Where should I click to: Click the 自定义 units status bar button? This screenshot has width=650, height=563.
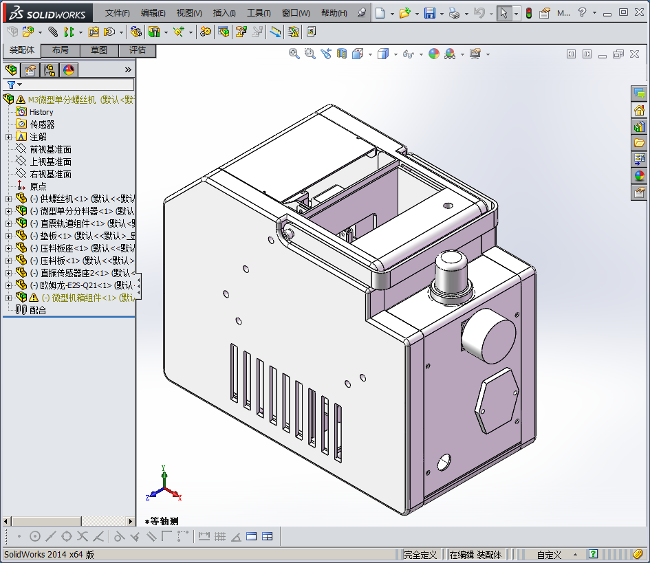click(x=549, y=555)
